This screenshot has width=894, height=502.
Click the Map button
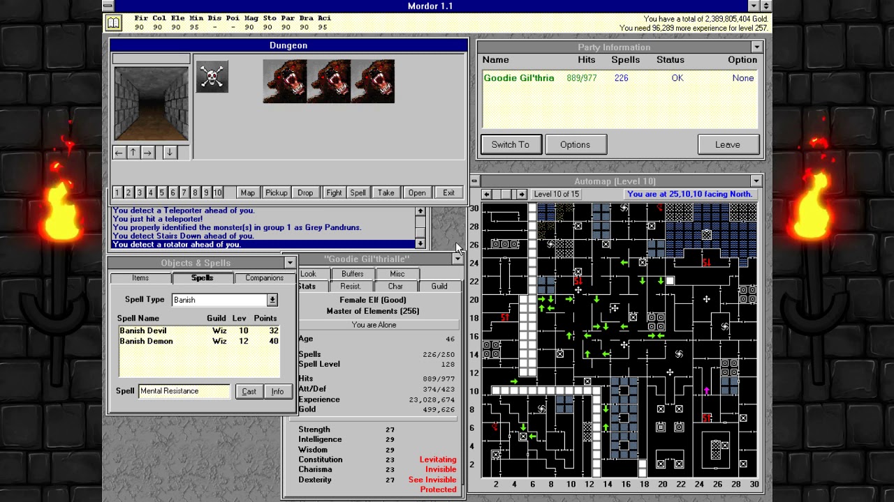(x=247, y=193)
